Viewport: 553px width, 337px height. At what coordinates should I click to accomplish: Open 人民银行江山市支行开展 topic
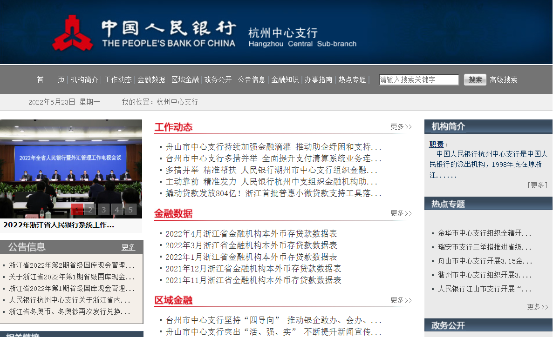(x=484, y=289)
